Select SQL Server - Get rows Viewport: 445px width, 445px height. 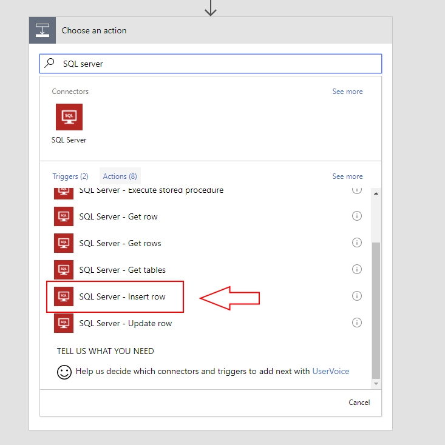pos(120,243)
